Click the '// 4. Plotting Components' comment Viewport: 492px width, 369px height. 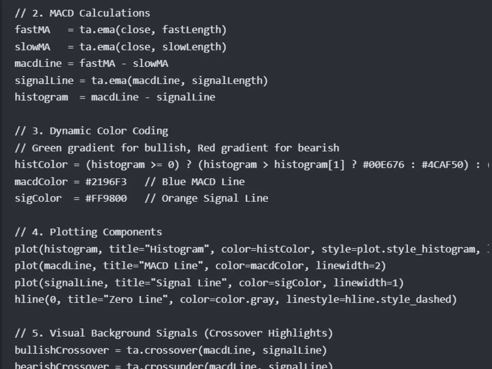(x=89, y=232)
